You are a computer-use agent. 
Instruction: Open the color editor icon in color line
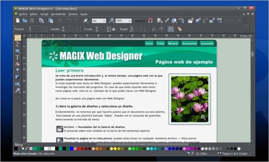point(22,149)
